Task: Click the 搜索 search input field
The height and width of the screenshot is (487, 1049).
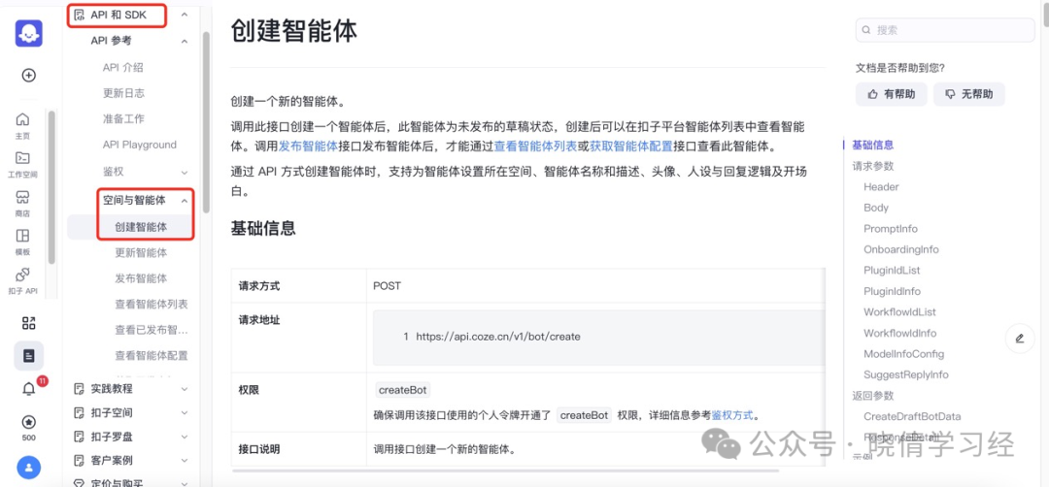Action: click(945, 30)
